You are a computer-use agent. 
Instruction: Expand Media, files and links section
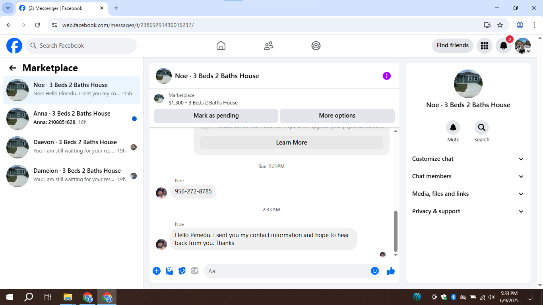[x=468, y=194]
